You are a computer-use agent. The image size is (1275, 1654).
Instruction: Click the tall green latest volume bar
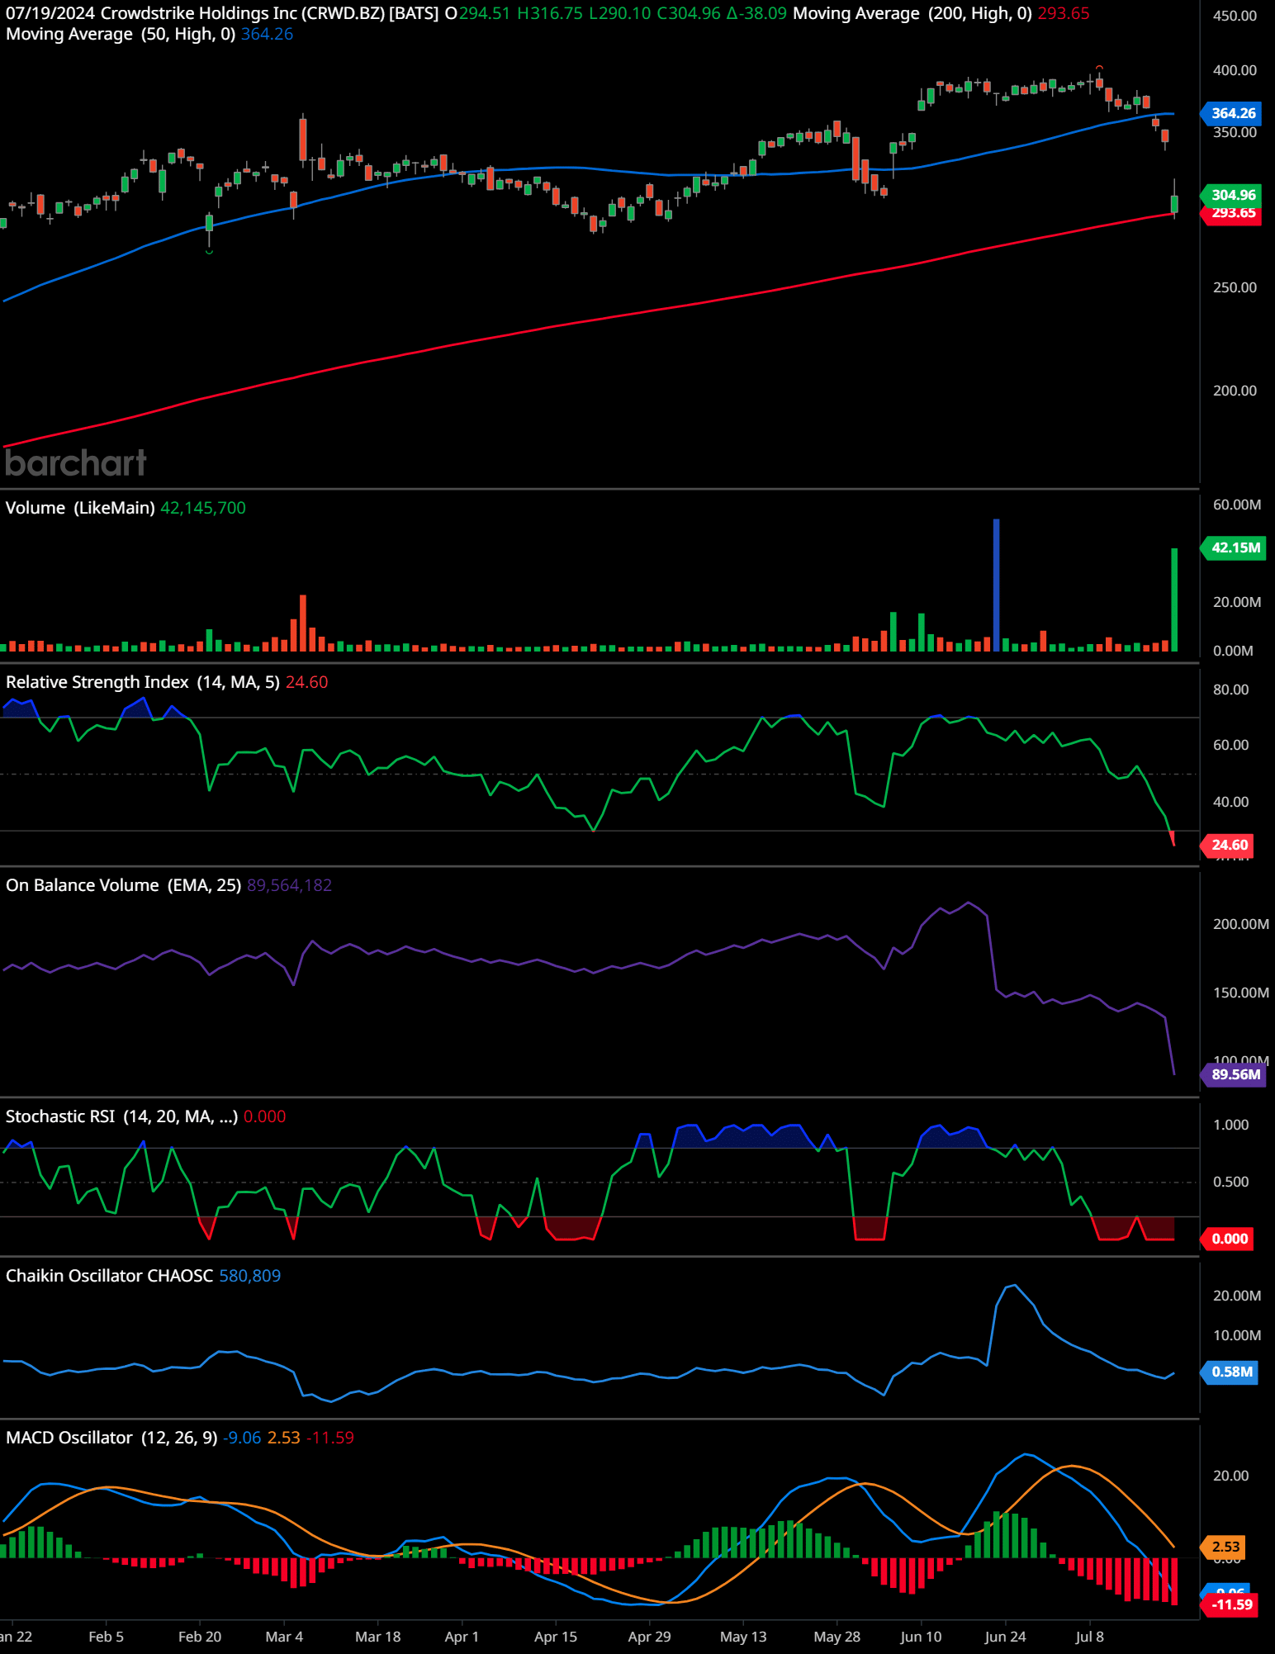click(1174, 600)
